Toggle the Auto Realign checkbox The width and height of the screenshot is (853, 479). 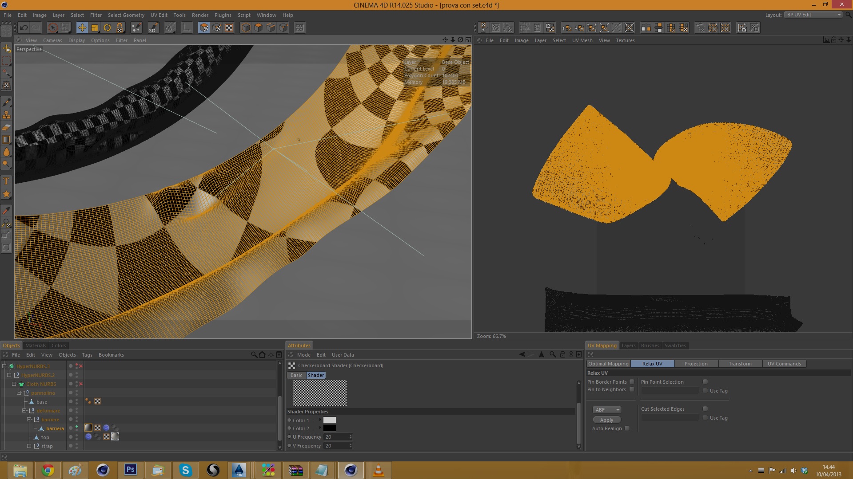pos(627,428)
